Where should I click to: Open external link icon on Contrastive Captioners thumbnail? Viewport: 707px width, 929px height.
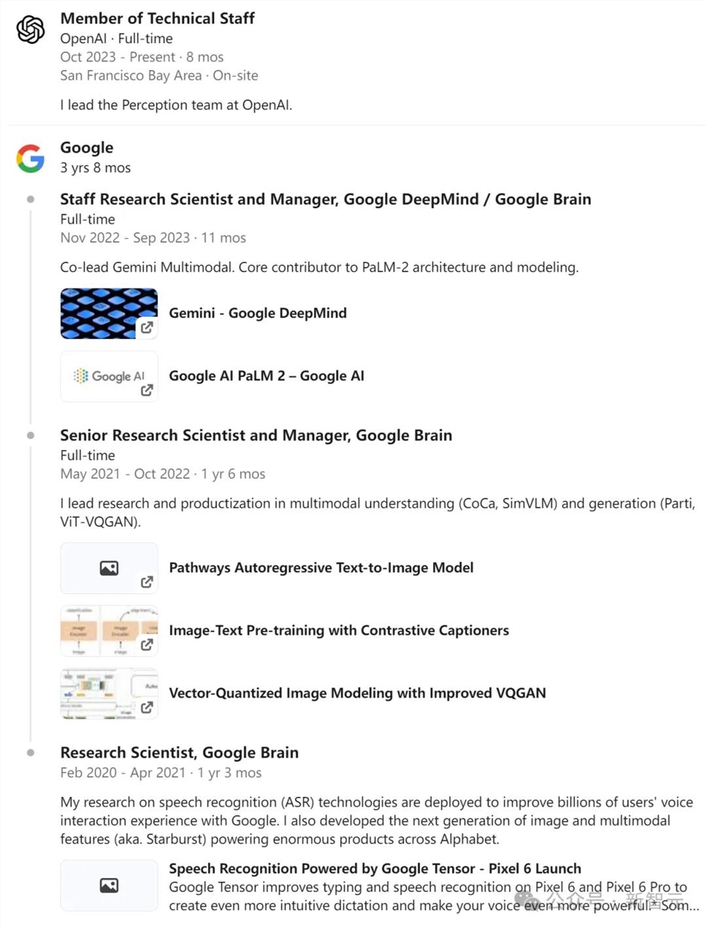tap(146, 645)
